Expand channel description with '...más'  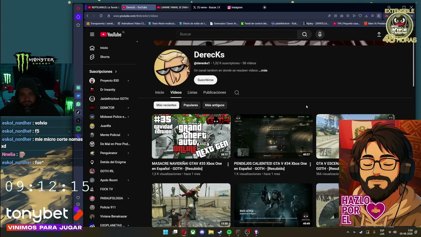(263, 70)
